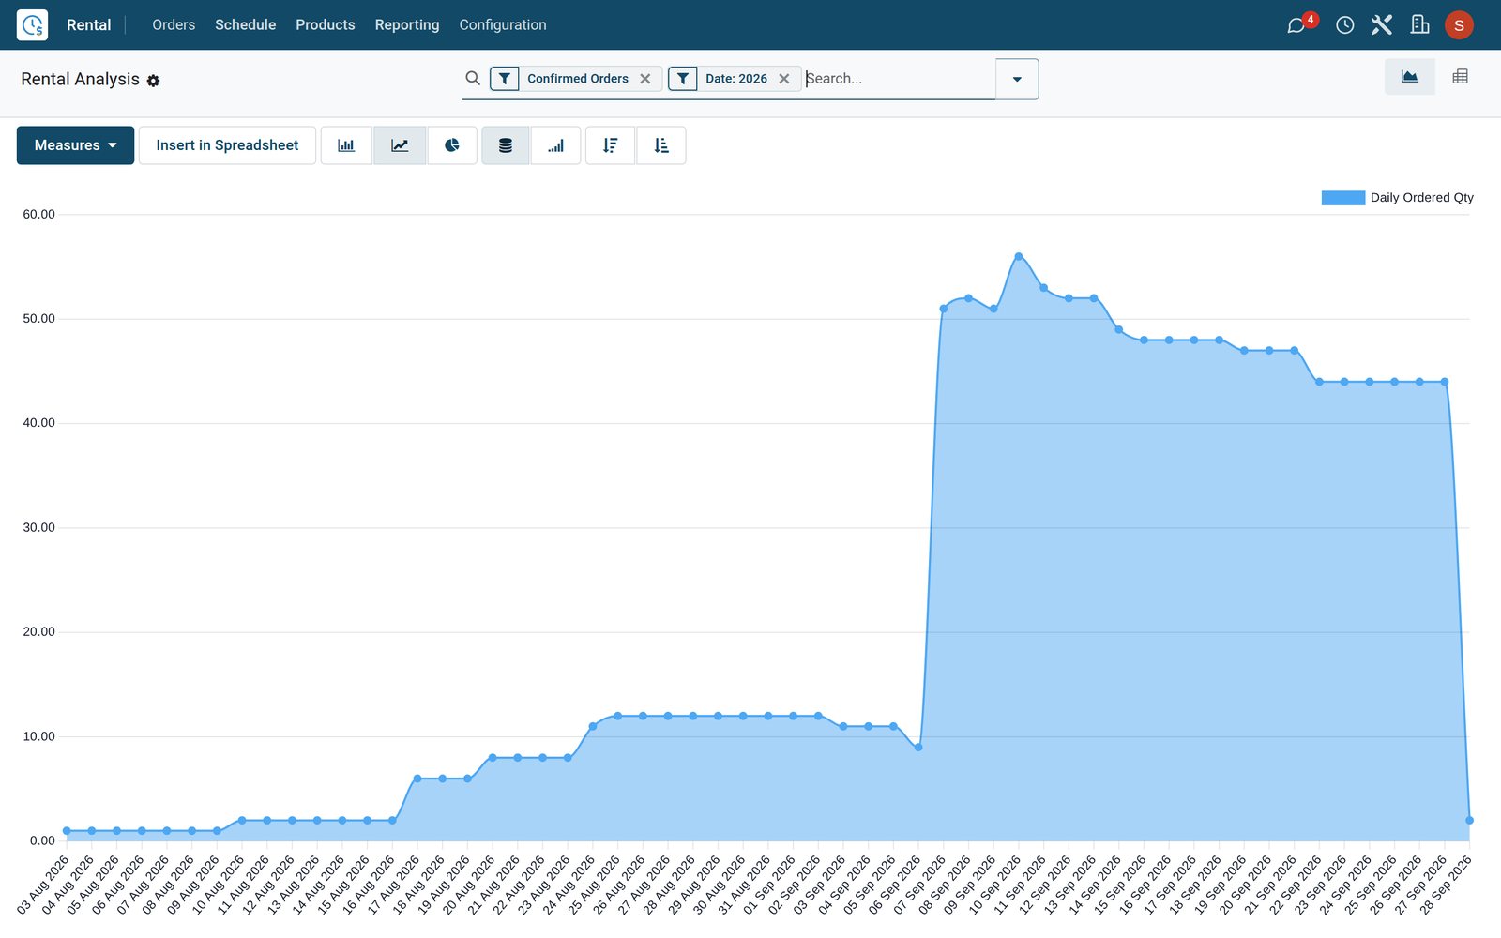Open the Reporting menu
Screen dimensions: 1501x938
(x=407, y=25)
